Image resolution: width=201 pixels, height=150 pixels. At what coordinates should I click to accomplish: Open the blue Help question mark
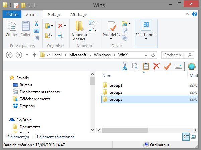(x=194, y=14)
